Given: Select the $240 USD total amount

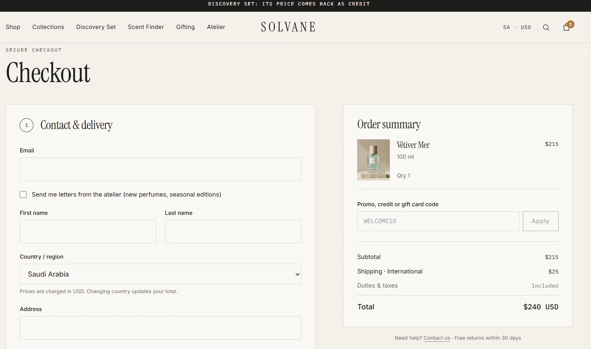Looking at the screenshot, I should (541, 307).
